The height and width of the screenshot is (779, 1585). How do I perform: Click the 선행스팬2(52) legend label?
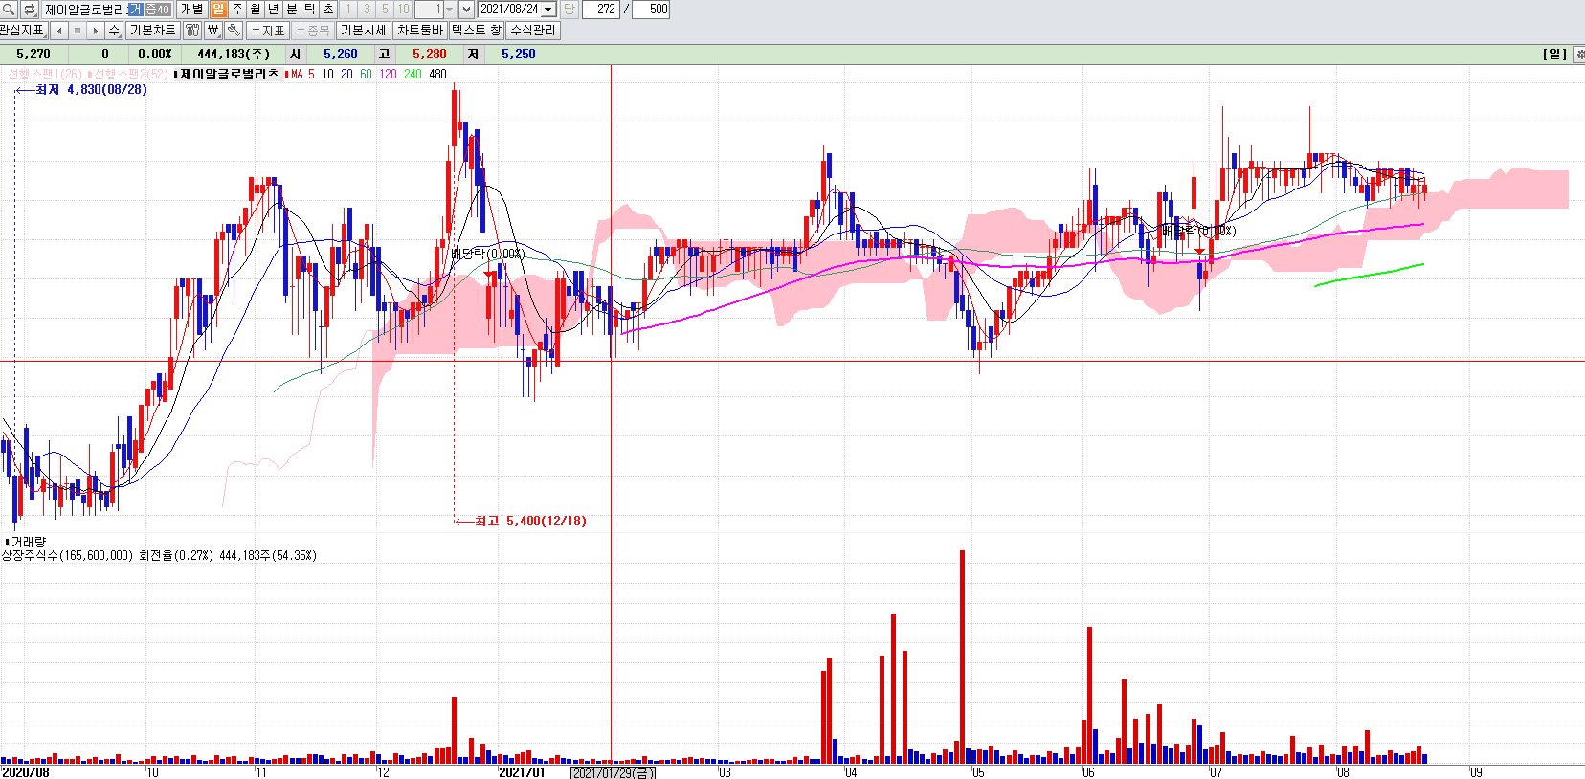(129, 74)
